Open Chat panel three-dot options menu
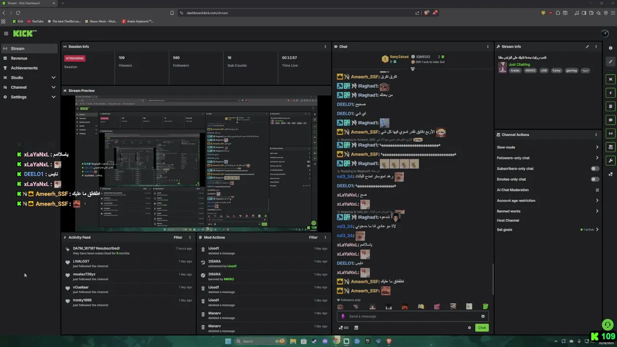 [488, 47]
